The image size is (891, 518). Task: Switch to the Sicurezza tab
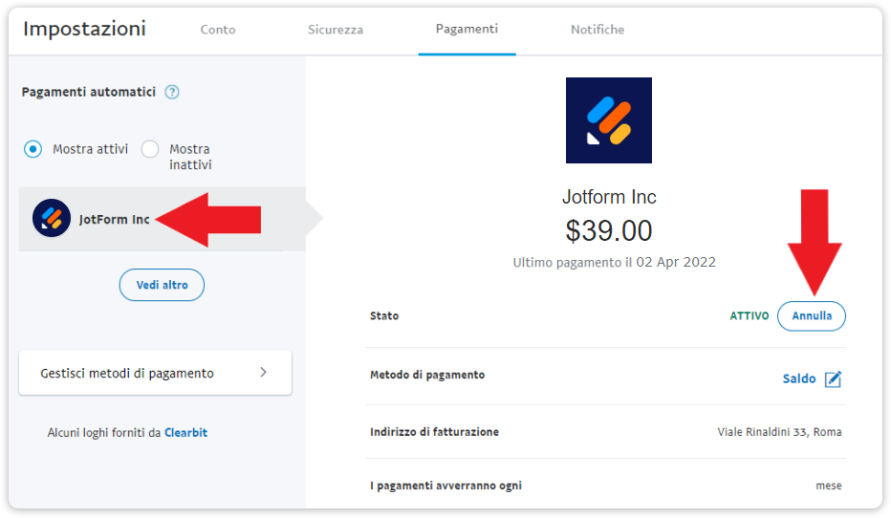pyautogui.click(x=336, y=30)
